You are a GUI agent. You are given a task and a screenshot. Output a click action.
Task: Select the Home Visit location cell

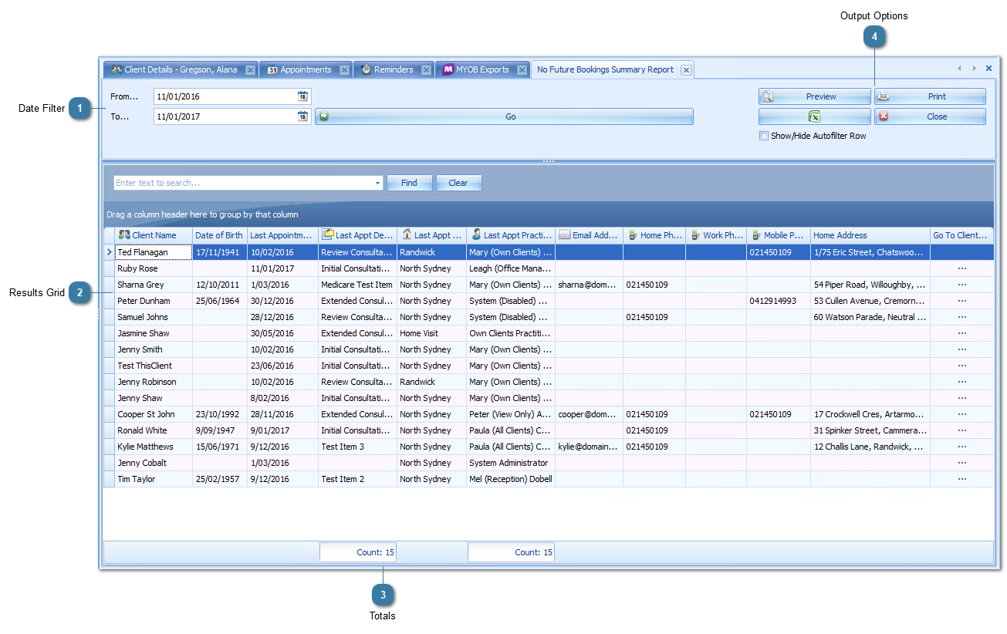431,333
